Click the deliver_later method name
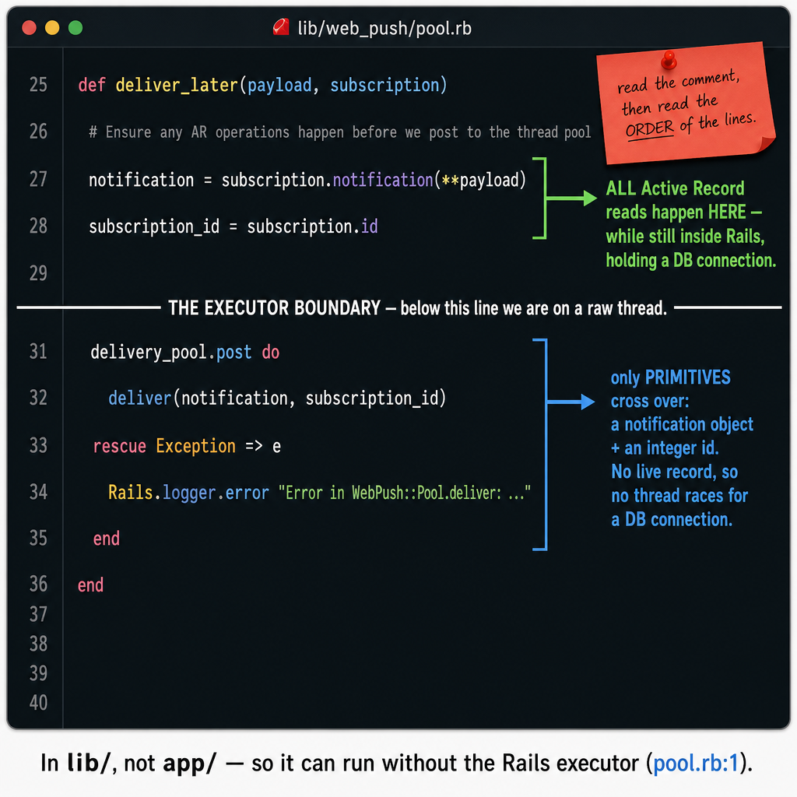The image size is (797, 797). (177, 85)
